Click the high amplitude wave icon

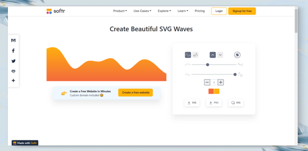click(x=240, y=75)
